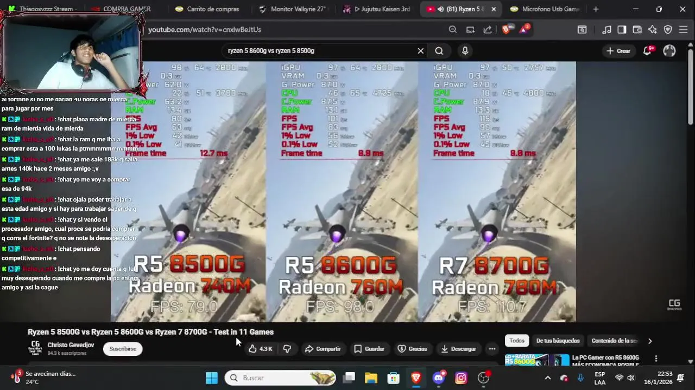Open File Explorer from taskbar
This screenshot has width=695, height=390.
point(371,378)
